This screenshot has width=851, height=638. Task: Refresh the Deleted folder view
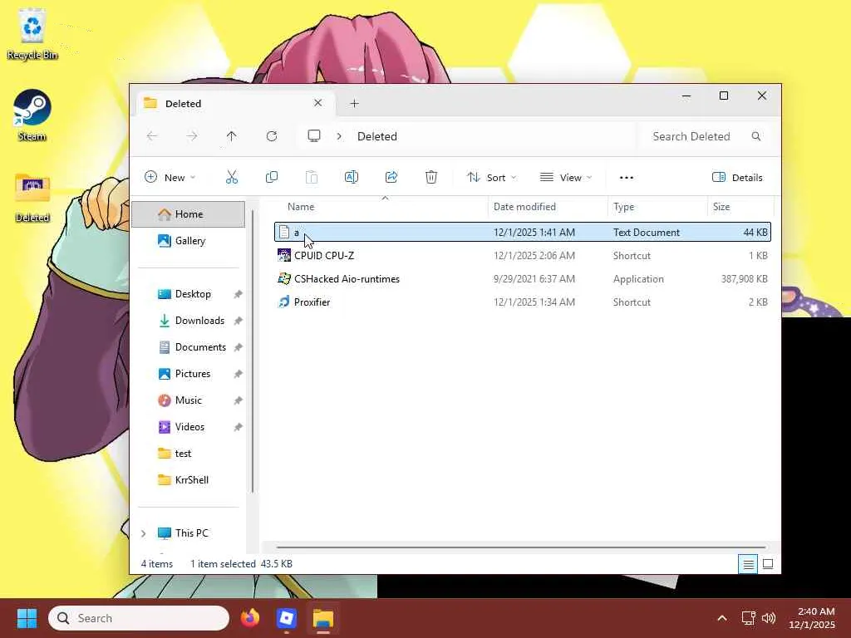click(272, 136)
